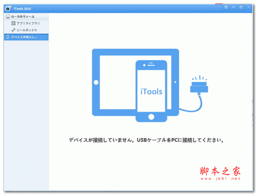Click the iTools eye logo icon
The width and height of the screenshot is (257, 195).
(8, 9)
